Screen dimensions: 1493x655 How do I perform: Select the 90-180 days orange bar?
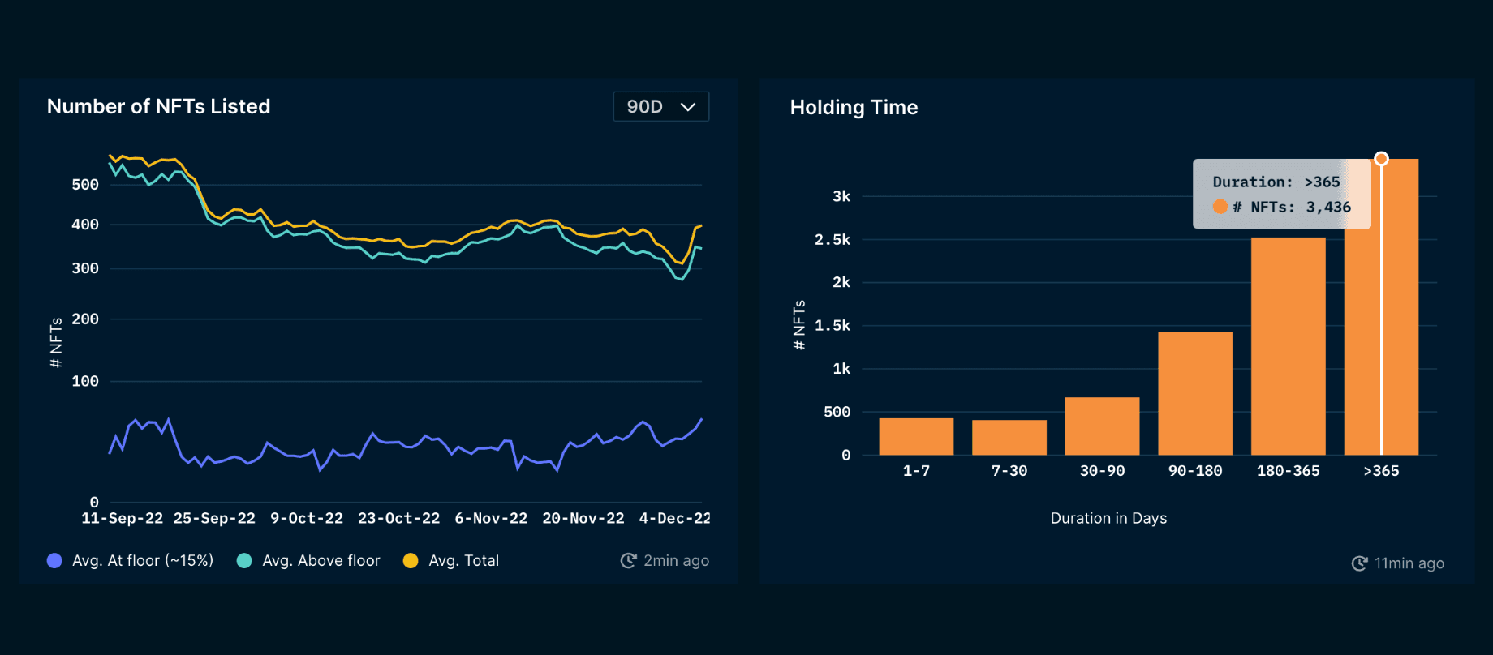click(x=1194, y=393)
